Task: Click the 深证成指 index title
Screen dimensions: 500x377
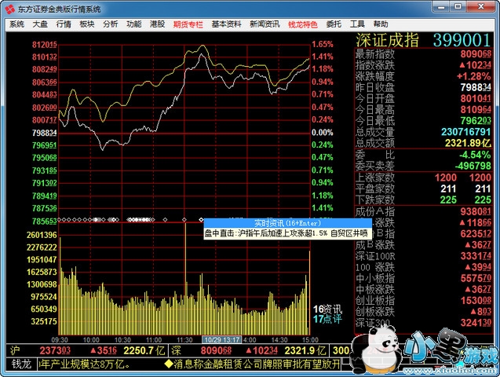Action: (x=388, y=40)
